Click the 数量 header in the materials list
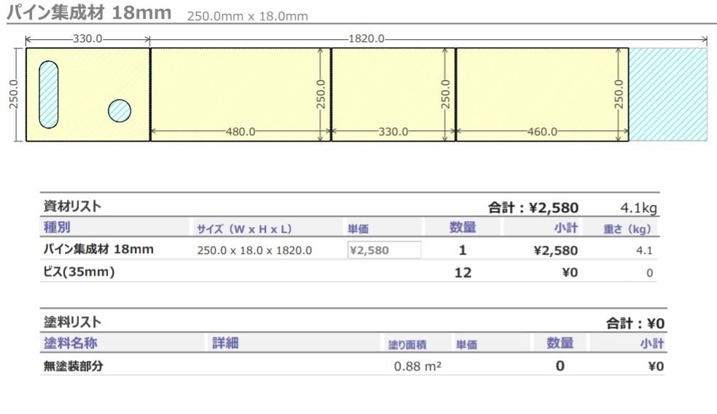The height and width of the screenshot is (414, 717). (x=462, y=227)
